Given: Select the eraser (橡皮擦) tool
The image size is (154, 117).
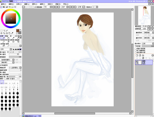Looking at the screenshot, I should point(7,41).
